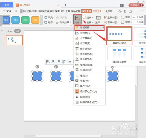
Task: Expand the 智能对齐 submenu
Action: 89,28
